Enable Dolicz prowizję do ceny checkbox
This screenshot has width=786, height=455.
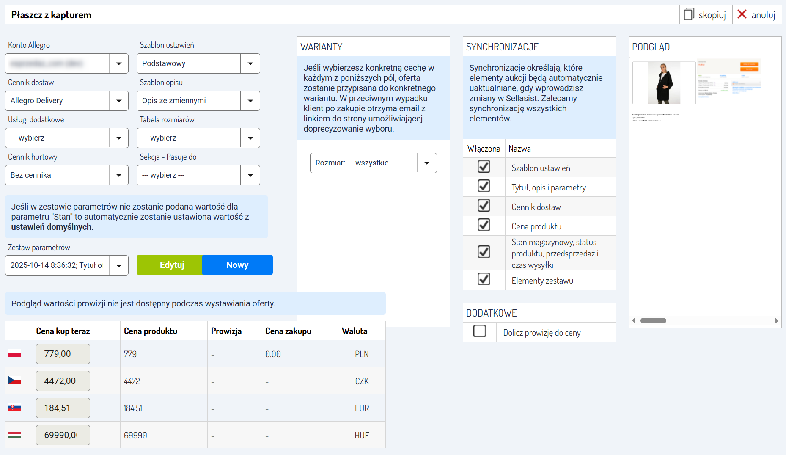[x=480, y=331]
